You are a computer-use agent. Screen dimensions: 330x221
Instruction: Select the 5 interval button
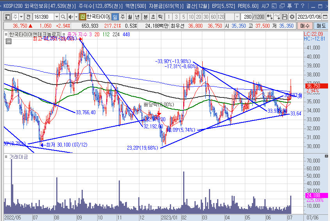point(184,17)
